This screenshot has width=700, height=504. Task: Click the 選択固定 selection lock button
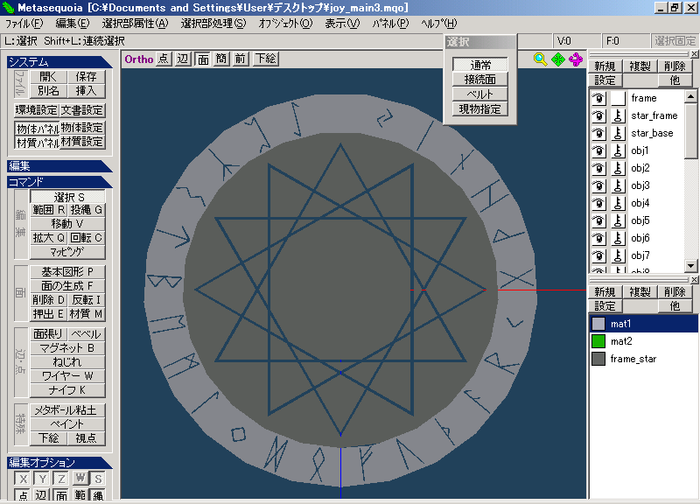[675, 41]
